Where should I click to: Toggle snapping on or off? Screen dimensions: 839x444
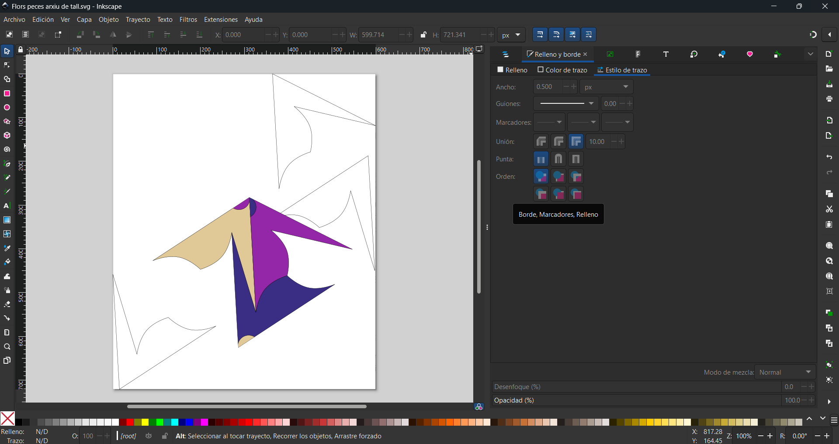point(813,35)
